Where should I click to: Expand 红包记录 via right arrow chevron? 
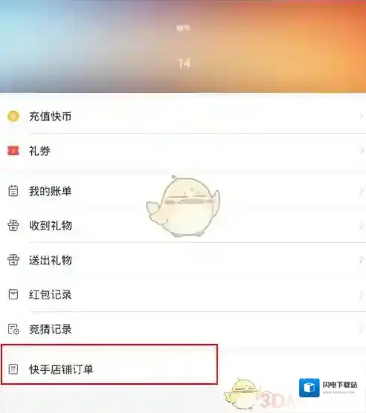[362, 295]
